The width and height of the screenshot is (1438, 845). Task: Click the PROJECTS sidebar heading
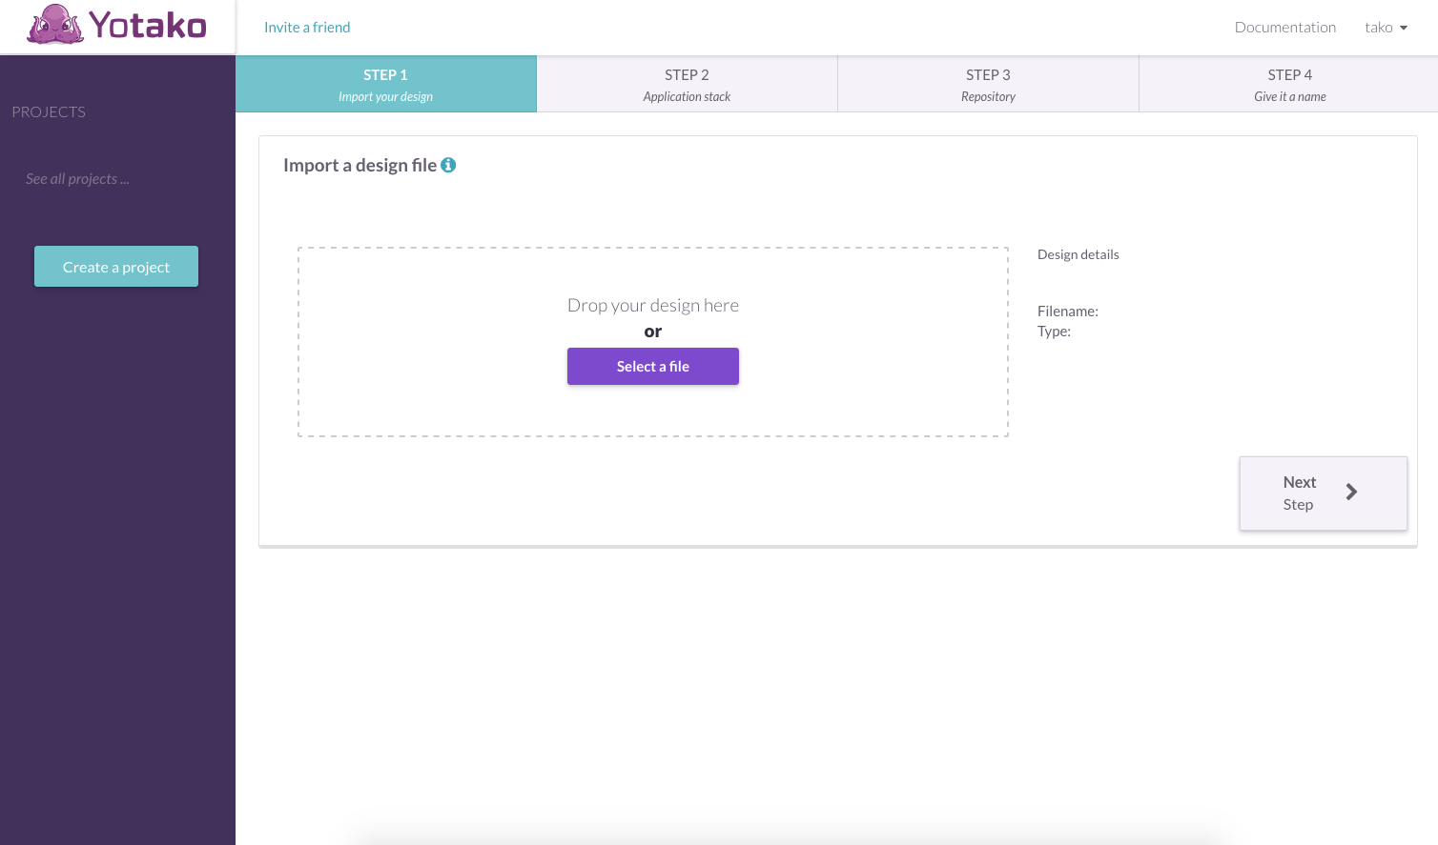(49, 112)
